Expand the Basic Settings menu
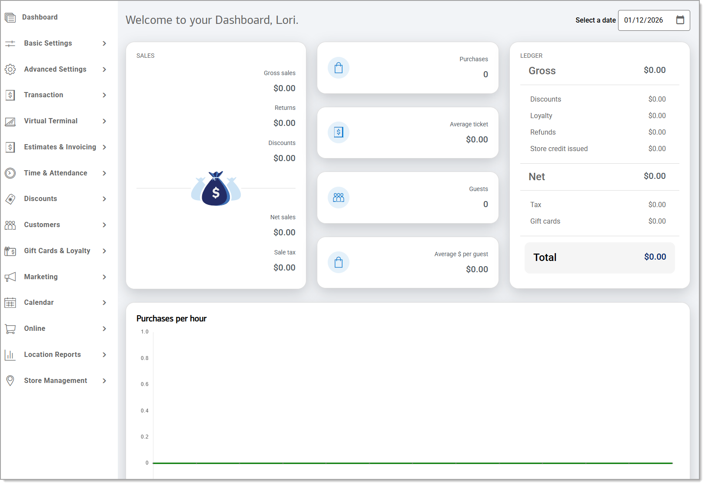 [48, 43]
